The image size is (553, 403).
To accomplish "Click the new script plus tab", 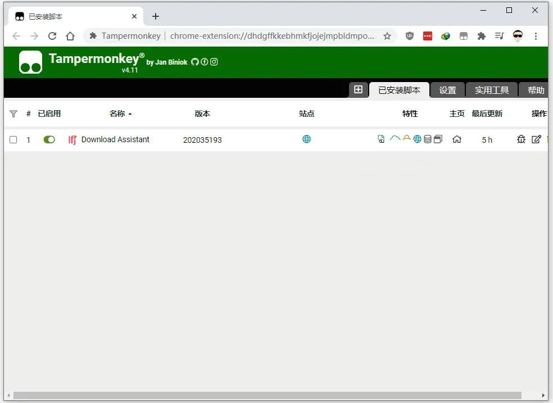I will [x=359, y=89].
